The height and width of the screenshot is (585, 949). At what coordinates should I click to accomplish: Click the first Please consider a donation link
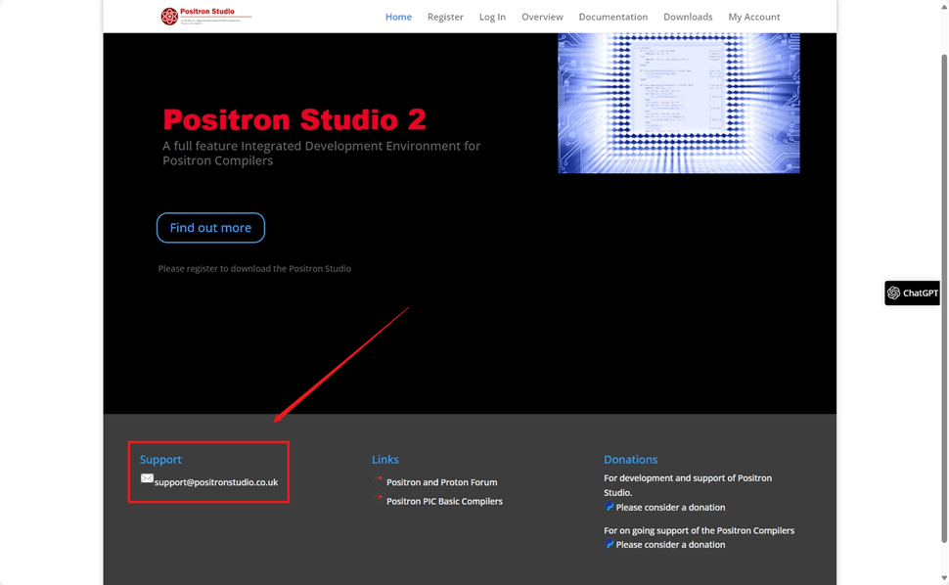pos(669,507)
